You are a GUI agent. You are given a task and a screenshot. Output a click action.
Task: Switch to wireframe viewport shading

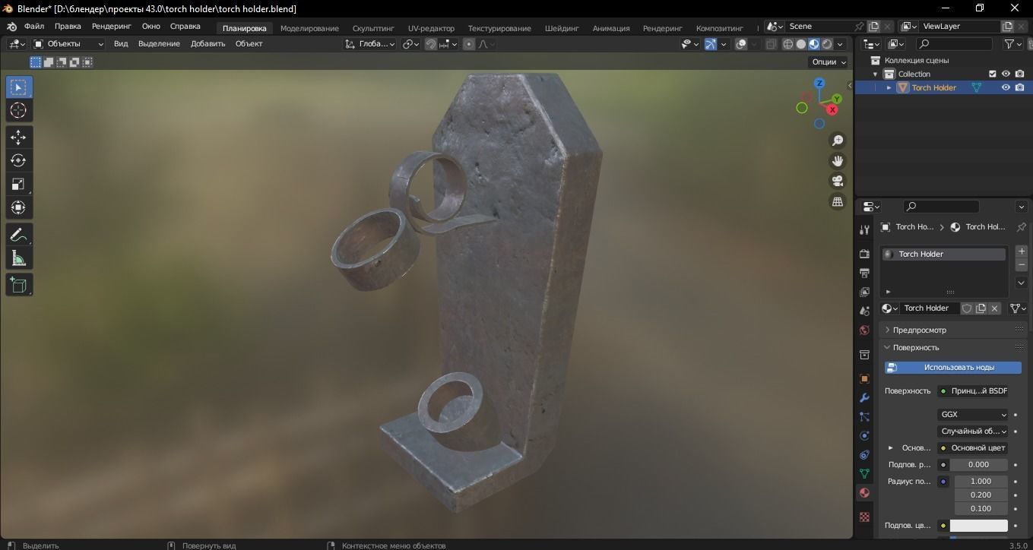[x=787, y=44]
